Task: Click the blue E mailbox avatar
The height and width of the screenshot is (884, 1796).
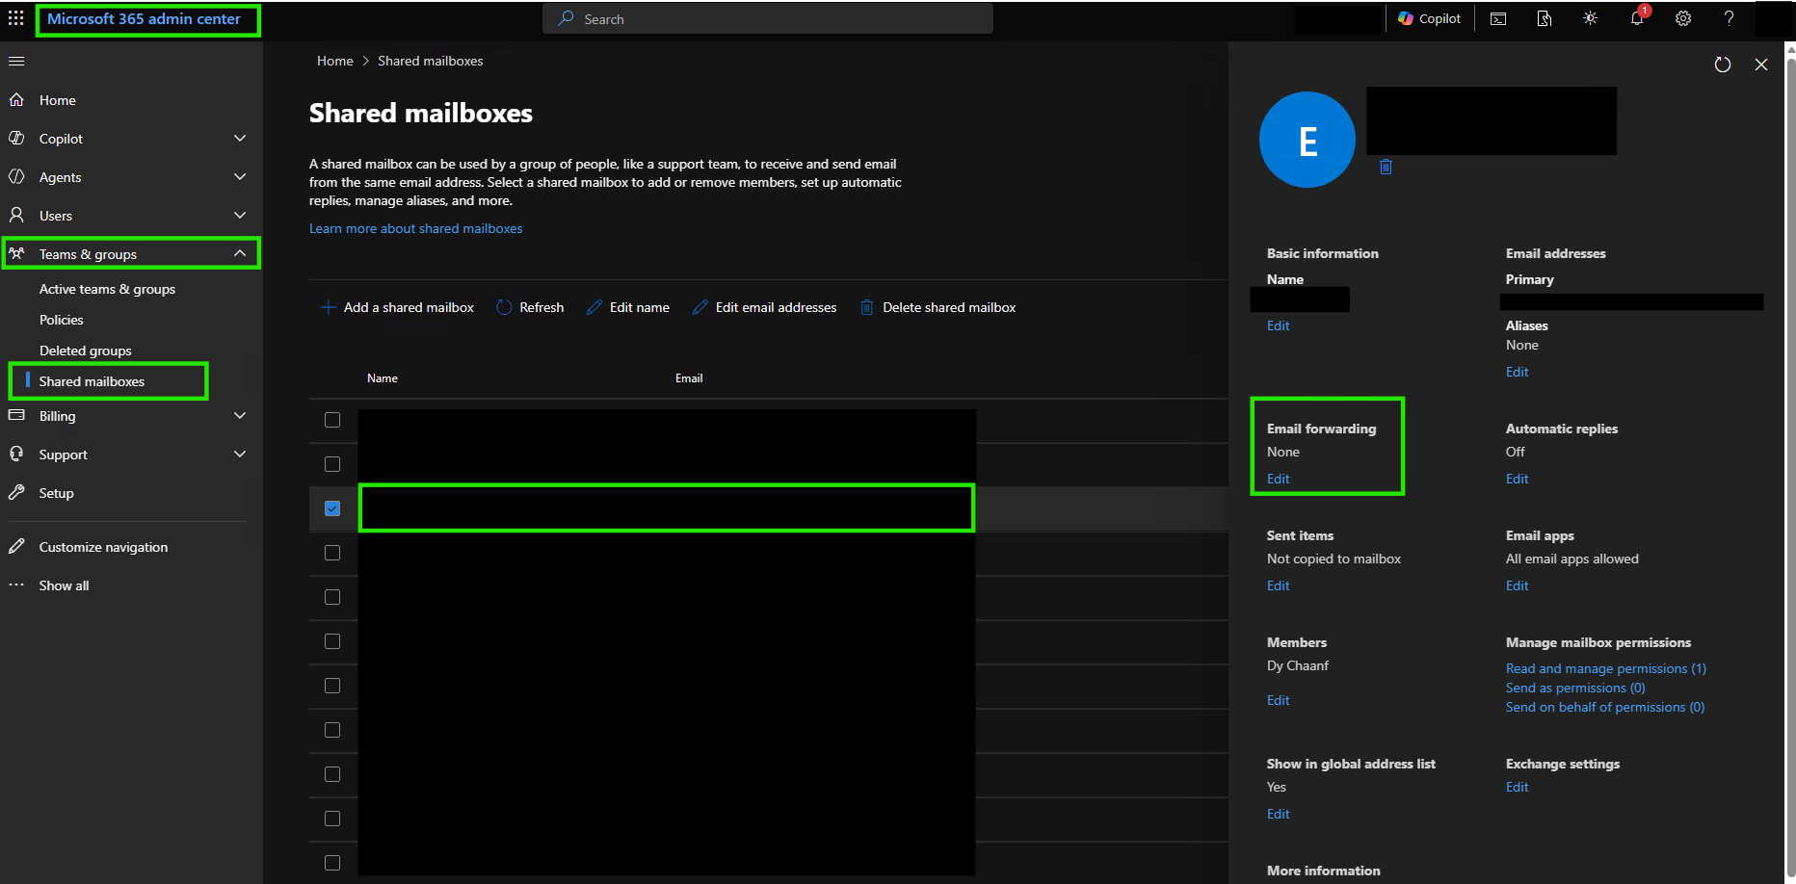Action: click(x=1307, y=140)
